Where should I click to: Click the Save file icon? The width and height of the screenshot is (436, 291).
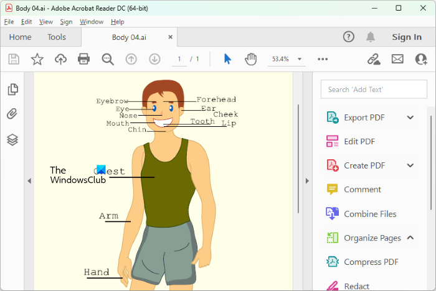tap(14, 59)
